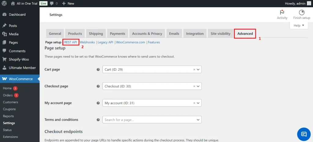Screen dimensions: 313x142
Task: Open the REST API sub-section link
Action: click(71, 42)
